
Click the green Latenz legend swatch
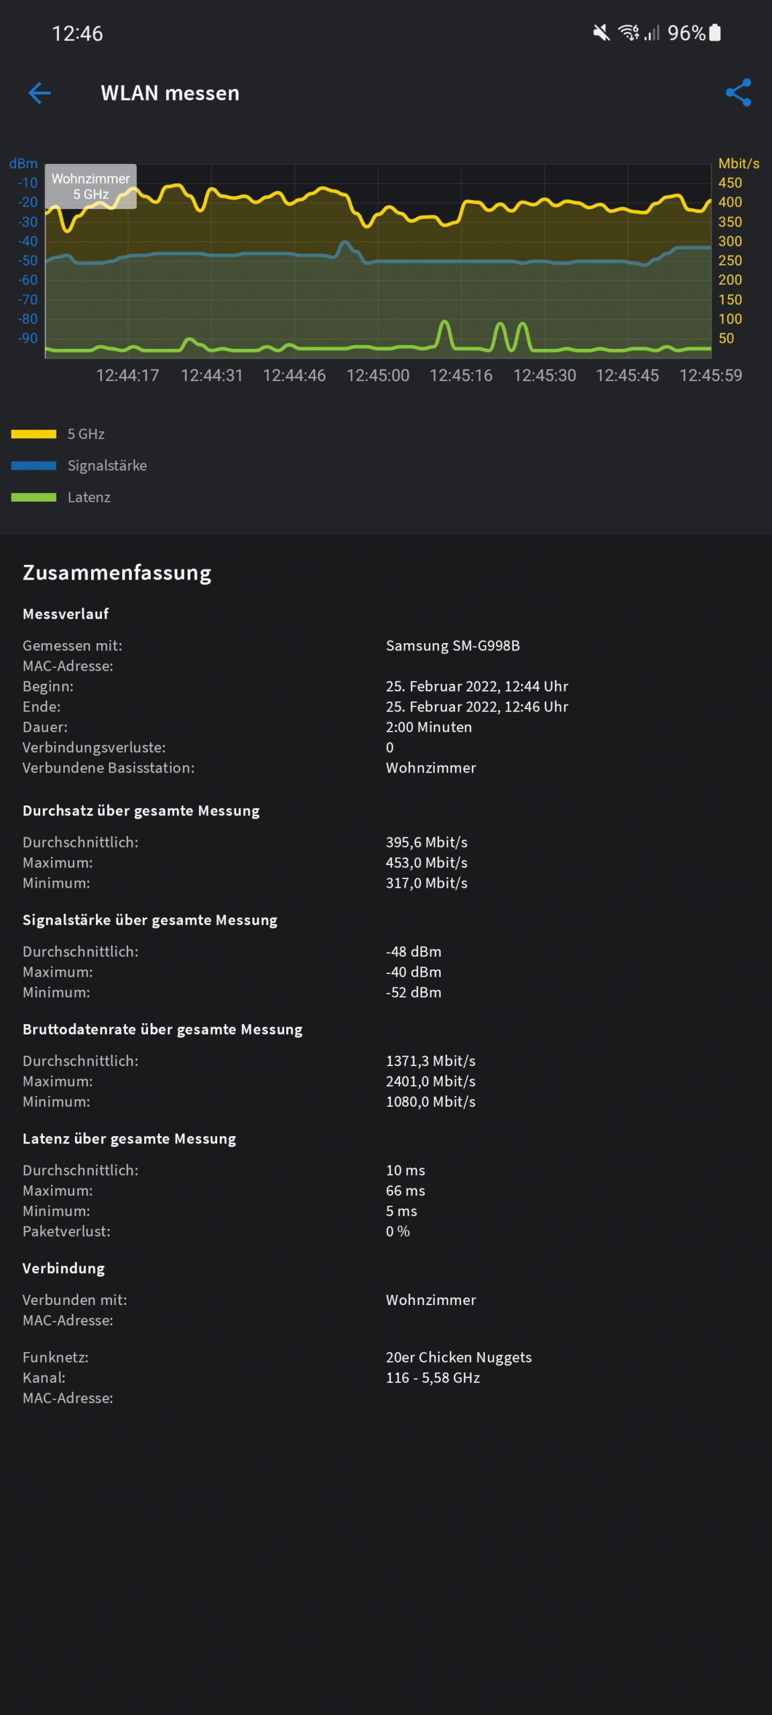click(x=34, y=497)
